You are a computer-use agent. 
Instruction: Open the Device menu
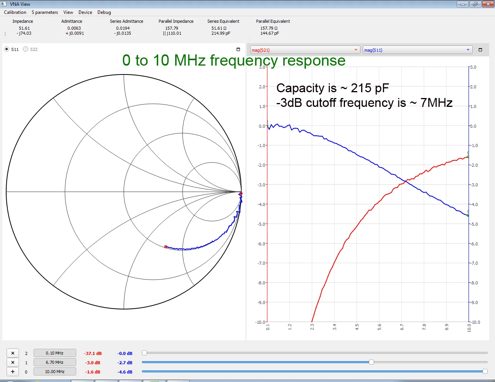(85, 12)
